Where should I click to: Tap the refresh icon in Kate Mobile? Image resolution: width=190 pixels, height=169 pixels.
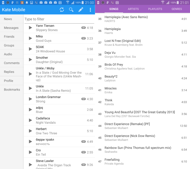[x=62, y=10]
